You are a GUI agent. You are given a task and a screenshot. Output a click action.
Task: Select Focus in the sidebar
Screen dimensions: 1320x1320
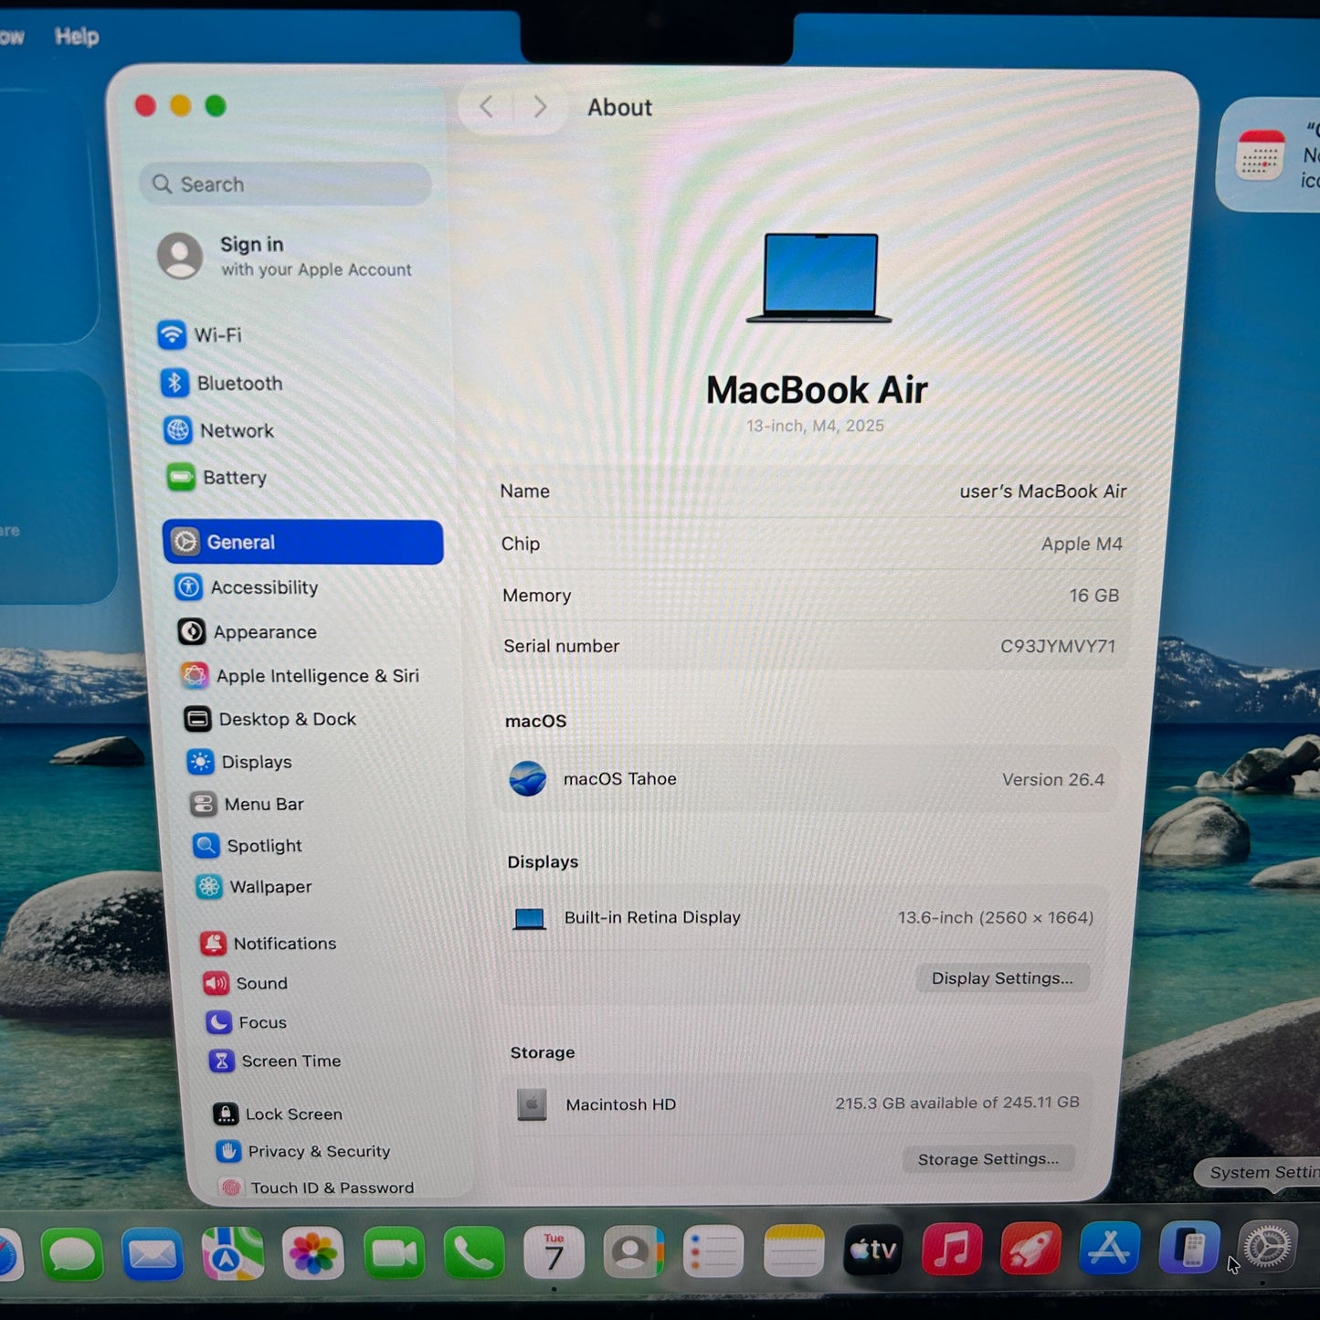click(x=262, y=1022)
